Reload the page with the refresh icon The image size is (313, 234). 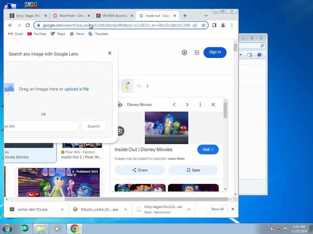28,25
